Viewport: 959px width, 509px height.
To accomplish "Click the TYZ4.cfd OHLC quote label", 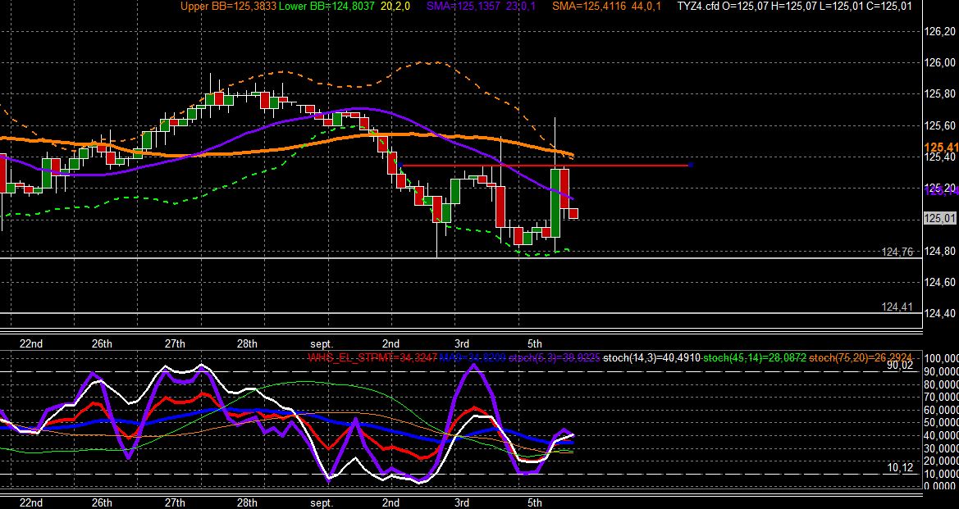I will click(795, 6).
